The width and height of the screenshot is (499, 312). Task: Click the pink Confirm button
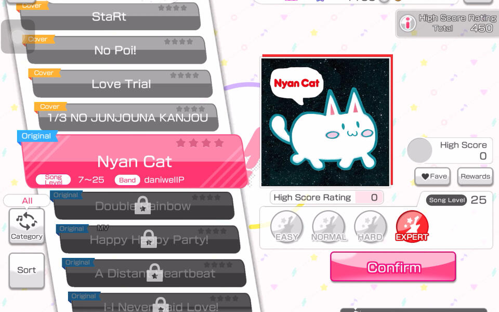[x=393, y=267]
